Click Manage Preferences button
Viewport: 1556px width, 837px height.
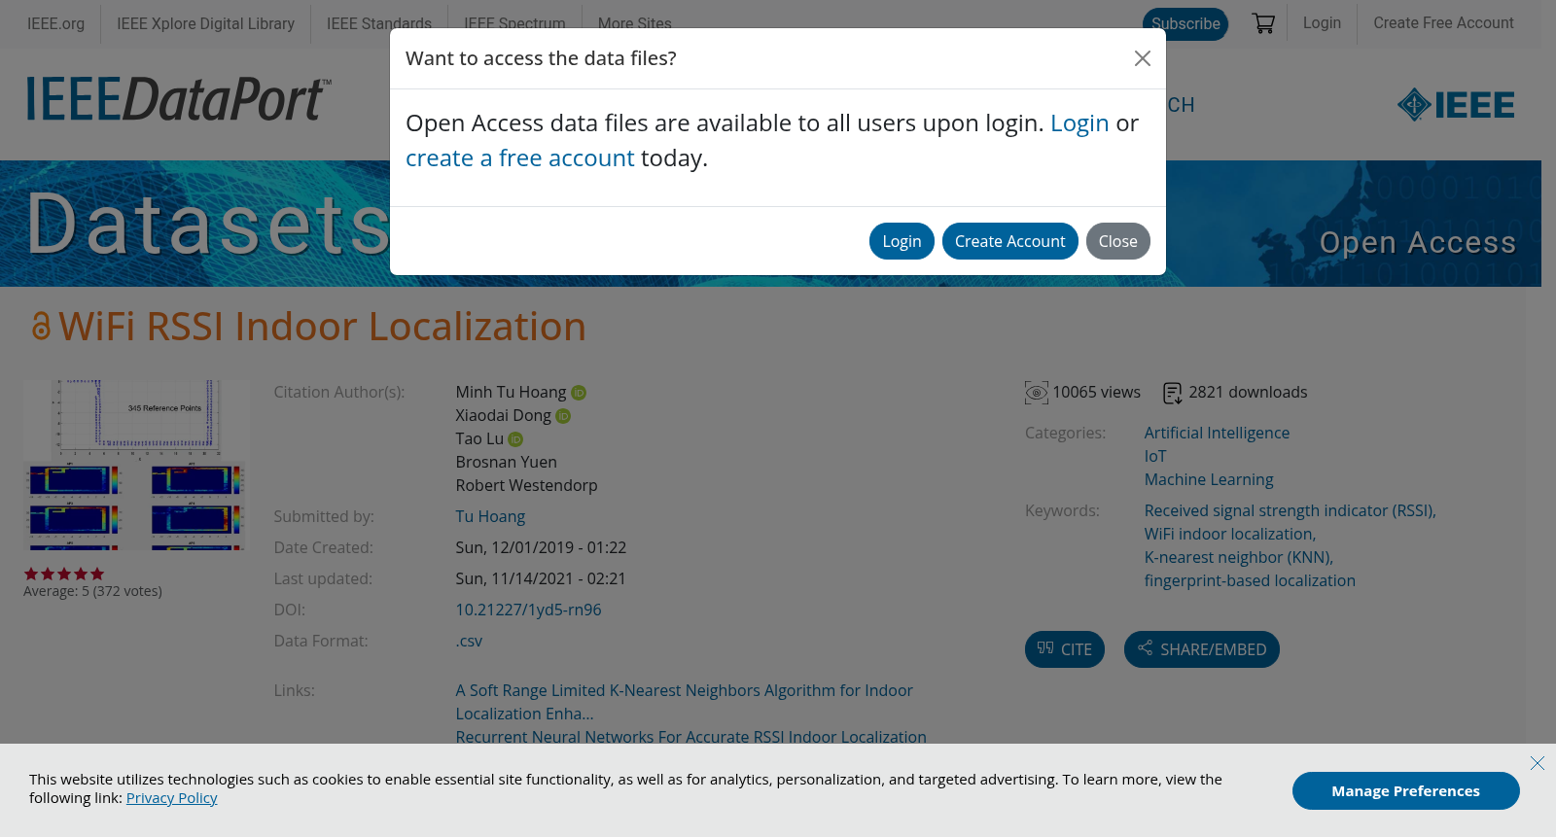(x=1405, y=791)
